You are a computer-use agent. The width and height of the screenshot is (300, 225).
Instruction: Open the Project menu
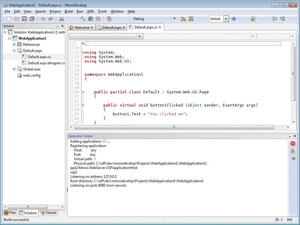click(x=55, y=11)
